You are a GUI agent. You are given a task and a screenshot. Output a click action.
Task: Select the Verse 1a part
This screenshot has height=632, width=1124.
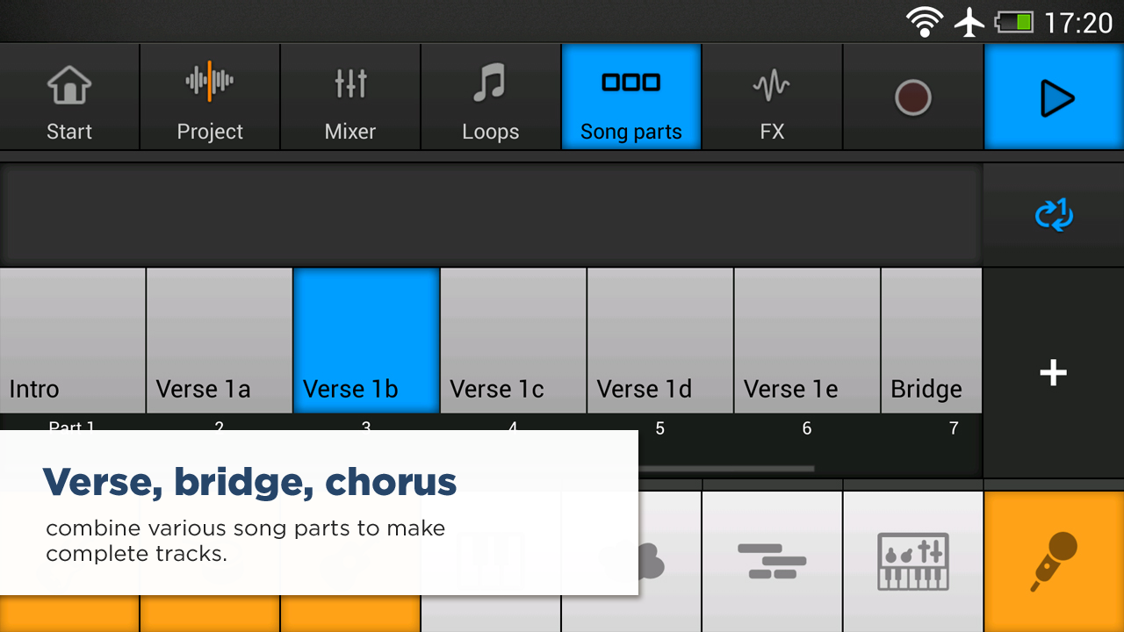220,341
